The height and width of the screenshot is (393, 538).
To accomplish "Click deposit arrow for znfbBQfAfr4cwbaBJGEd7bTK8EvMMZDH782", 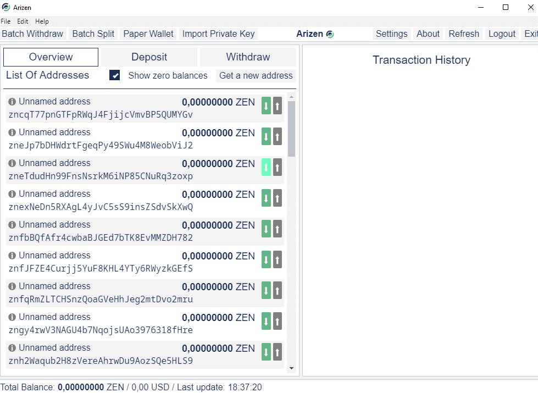I will 266,229.
